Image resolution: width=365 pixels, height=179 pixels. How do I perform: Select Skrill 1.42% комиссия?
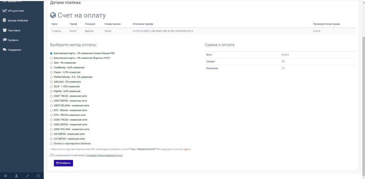coord(51,86)
